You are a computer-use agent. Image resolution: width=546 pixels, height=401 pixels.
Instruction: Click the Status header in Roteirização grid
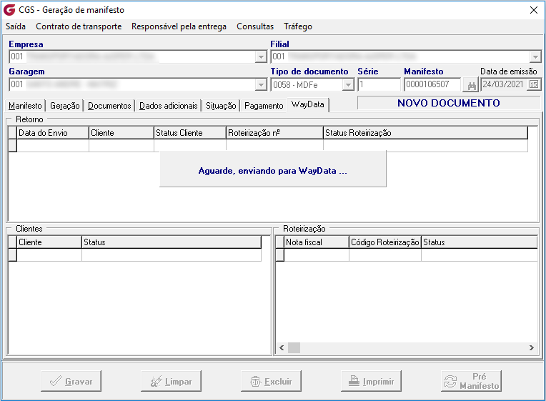480,242
